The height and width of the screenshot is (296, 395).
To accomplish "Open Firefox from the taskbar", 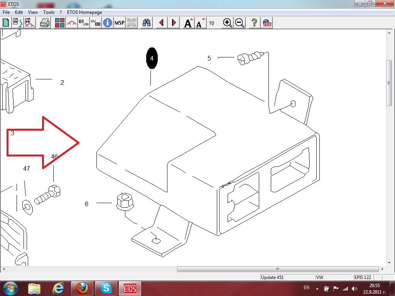I will point(82,288).
